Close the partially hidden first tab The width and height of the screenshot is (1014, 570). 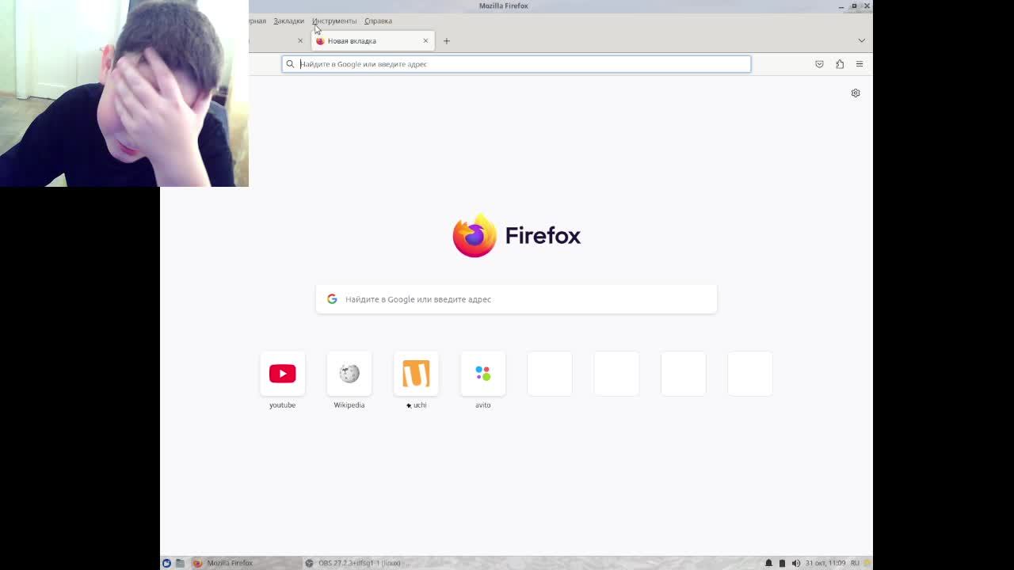tap(300, 41)
